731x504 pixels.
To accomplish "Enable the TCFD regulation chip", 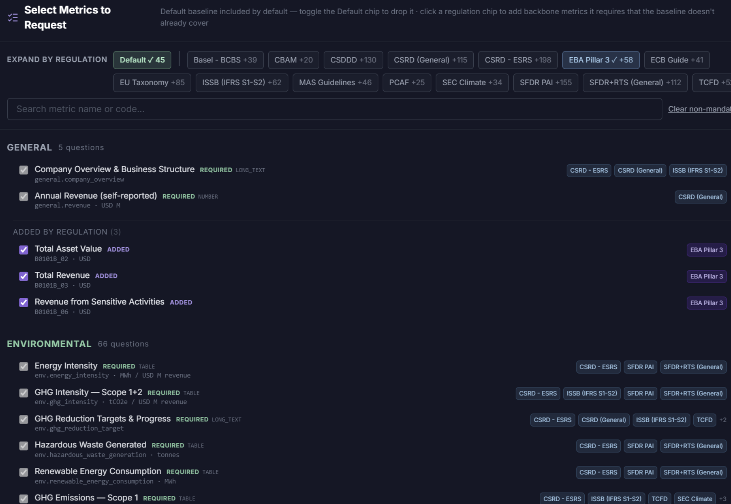I will coord(712,83).
